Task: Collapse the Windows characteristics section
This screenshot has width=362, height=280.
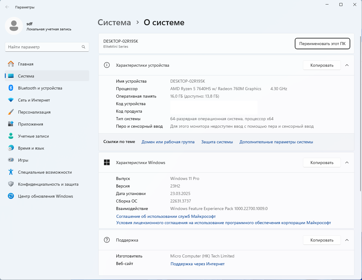Action: pyautogui.click(x=347, y=163)
